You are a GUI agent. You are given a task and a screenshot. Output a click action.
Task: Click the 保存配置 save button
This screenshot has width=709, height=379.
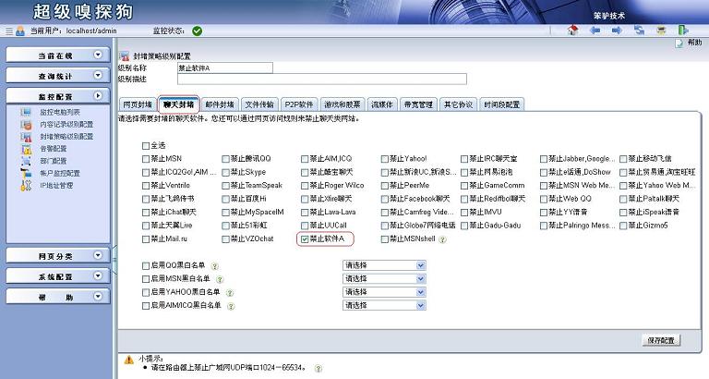click(660, 340)
